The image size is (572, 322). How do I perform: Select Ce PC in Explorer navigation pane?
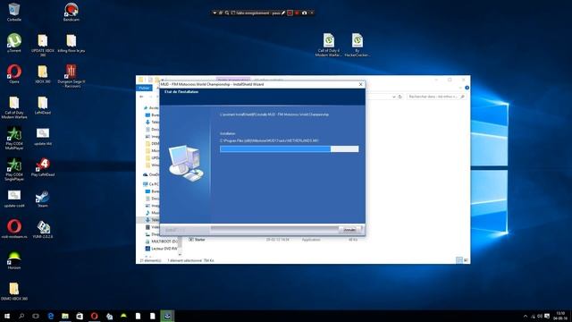point(151,184)
